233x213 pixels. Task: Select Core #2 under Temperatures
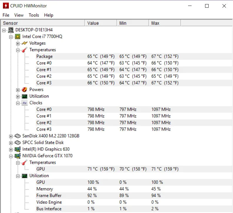pos(134,76)
